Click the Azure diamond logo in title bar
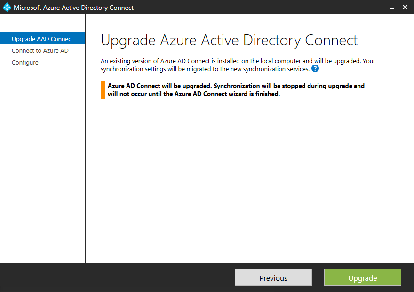 [x=7, y=7]
